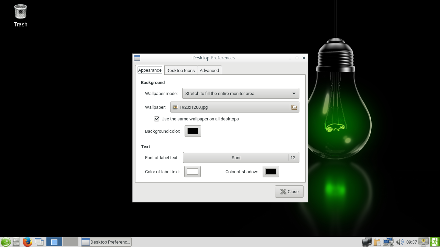Open the clipboard manager tray icon
This screenshot has height=247, width=440.
377,242
